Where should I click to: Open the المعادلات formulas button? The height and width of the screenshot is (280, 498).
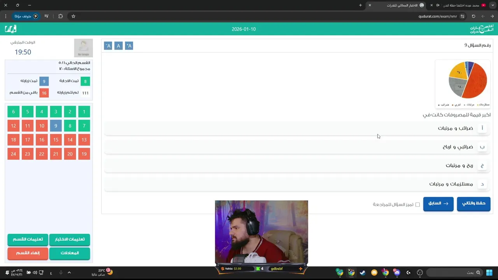tap(70, 253)
